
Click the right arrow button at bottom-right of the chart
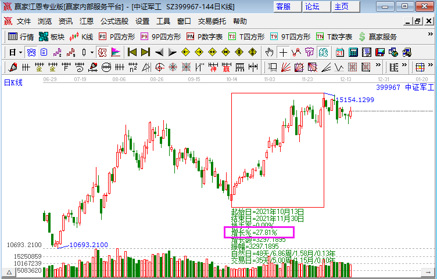pos(427,272)
